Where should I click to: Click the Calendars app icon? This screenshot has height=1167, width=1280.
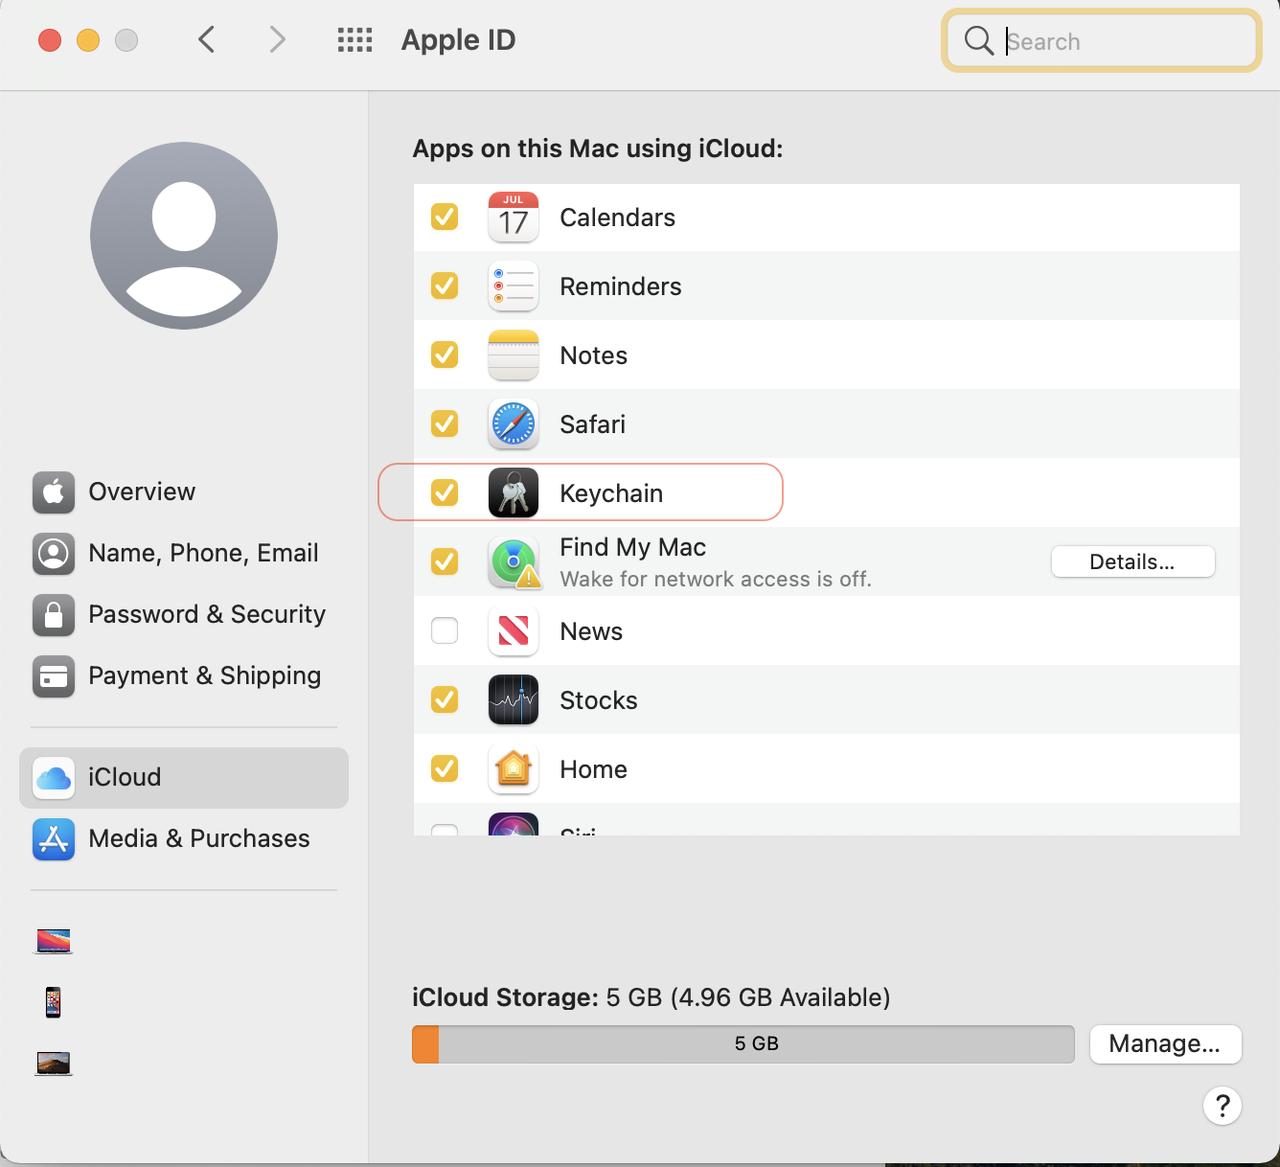514,217
